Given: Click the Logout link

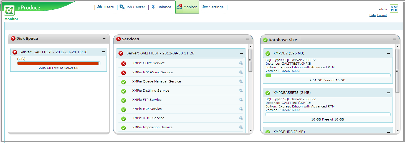Looking at the screenshot, I should [x=382, y=15].
